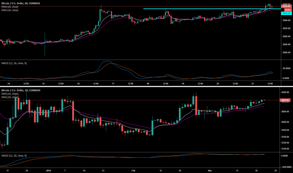293x173 pixels.
Task: Click the date 15 on the hourly time axis
Action: coord(43,84)
